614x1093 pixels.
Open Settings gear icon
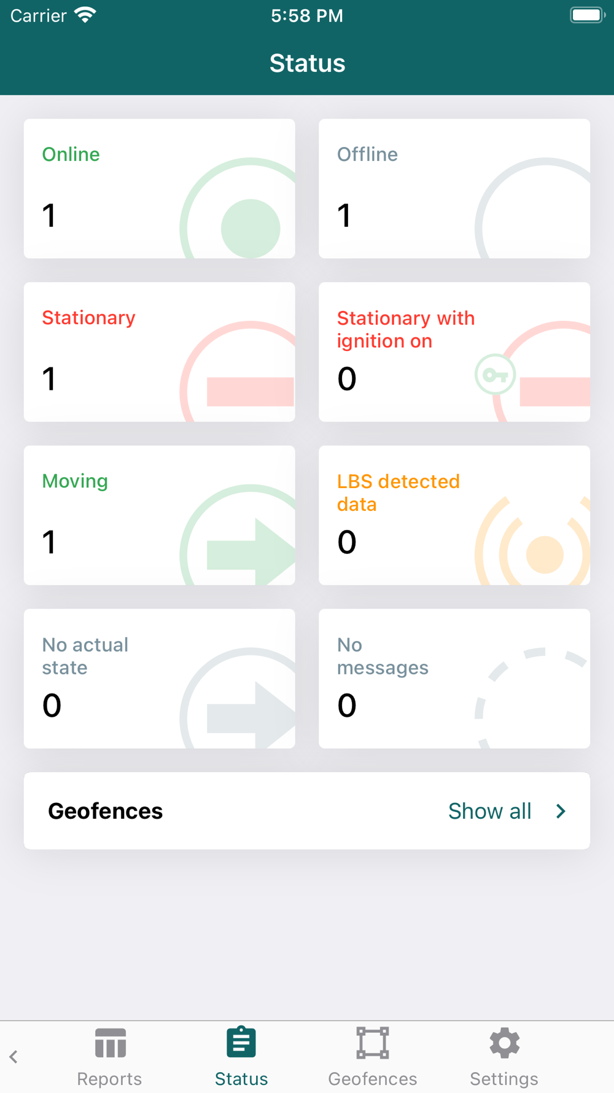pyautogui.click(x=504, y=1043)
